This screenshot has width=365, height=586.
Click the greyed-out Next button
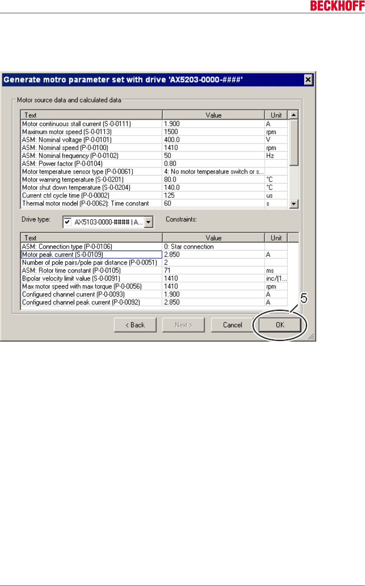click(183, 325)
